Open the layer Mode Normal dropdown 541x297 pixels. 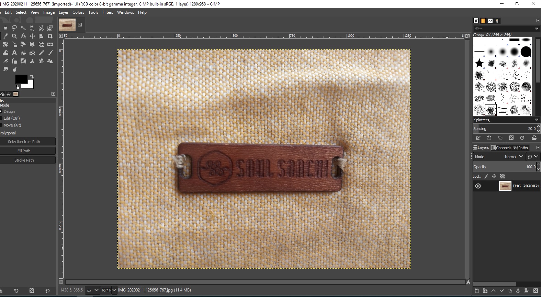(x=499, y=157)
